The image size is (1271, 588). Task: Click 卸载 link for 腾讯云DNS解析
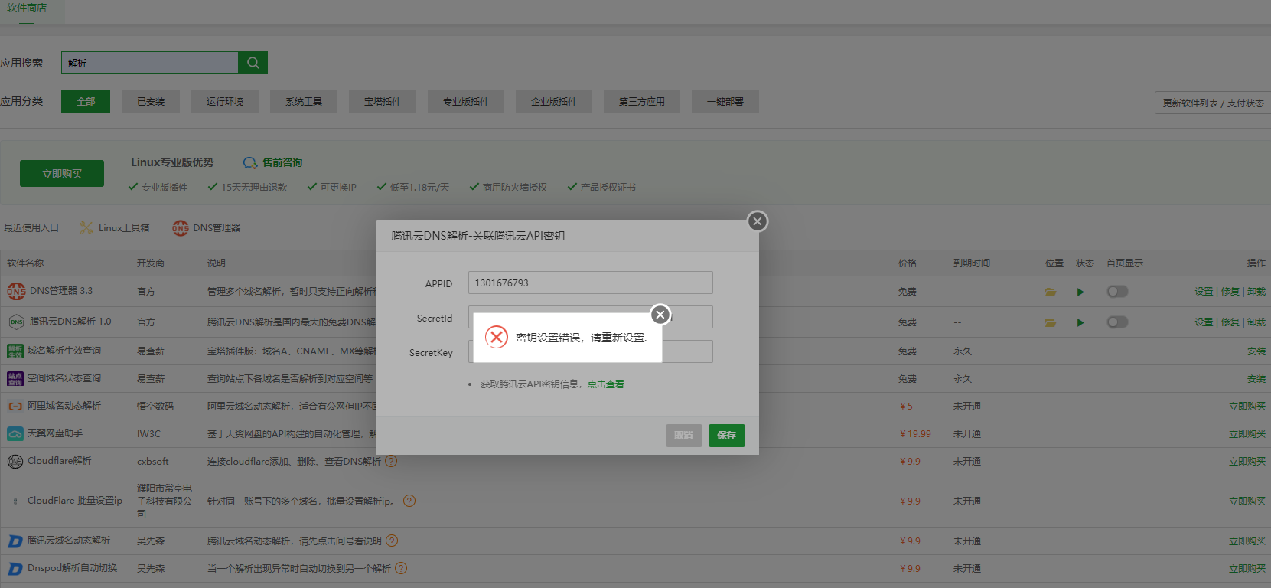(x=1256, y=322)
